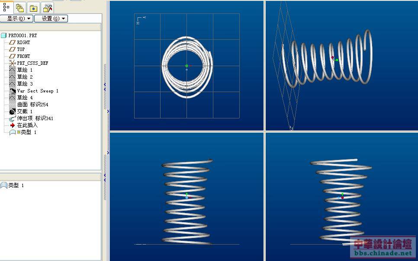
Task: Select Var Sect Sweep 1 feature label
Action: click(x=38, y=91)
